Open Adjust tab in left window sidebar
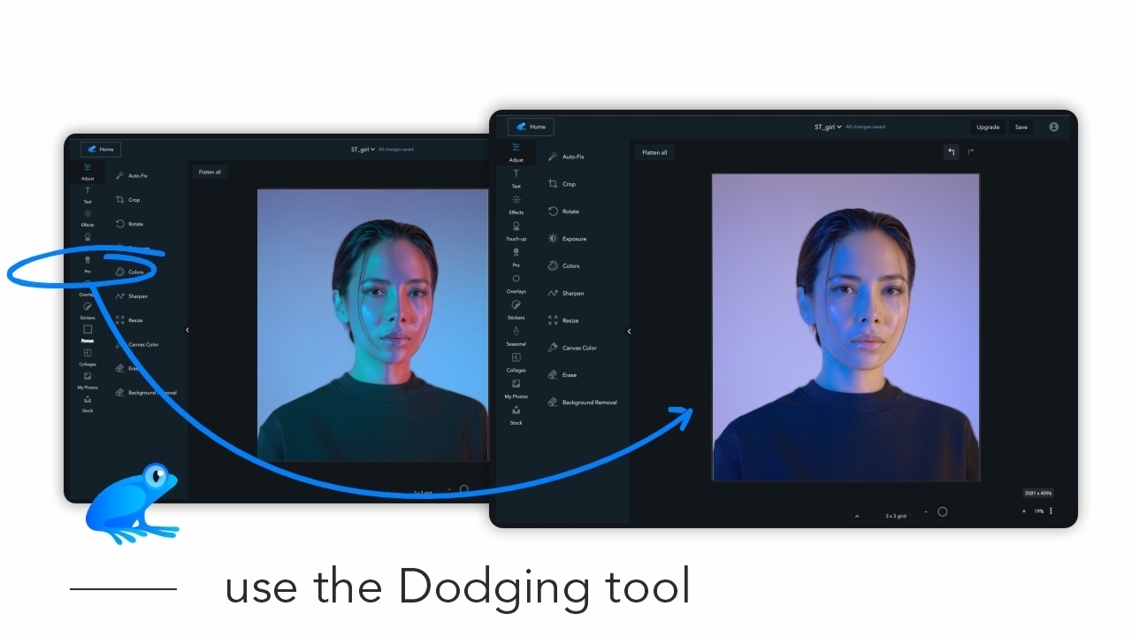The width and height of the screenshot is (1132, 637). [x=88, y=172]
